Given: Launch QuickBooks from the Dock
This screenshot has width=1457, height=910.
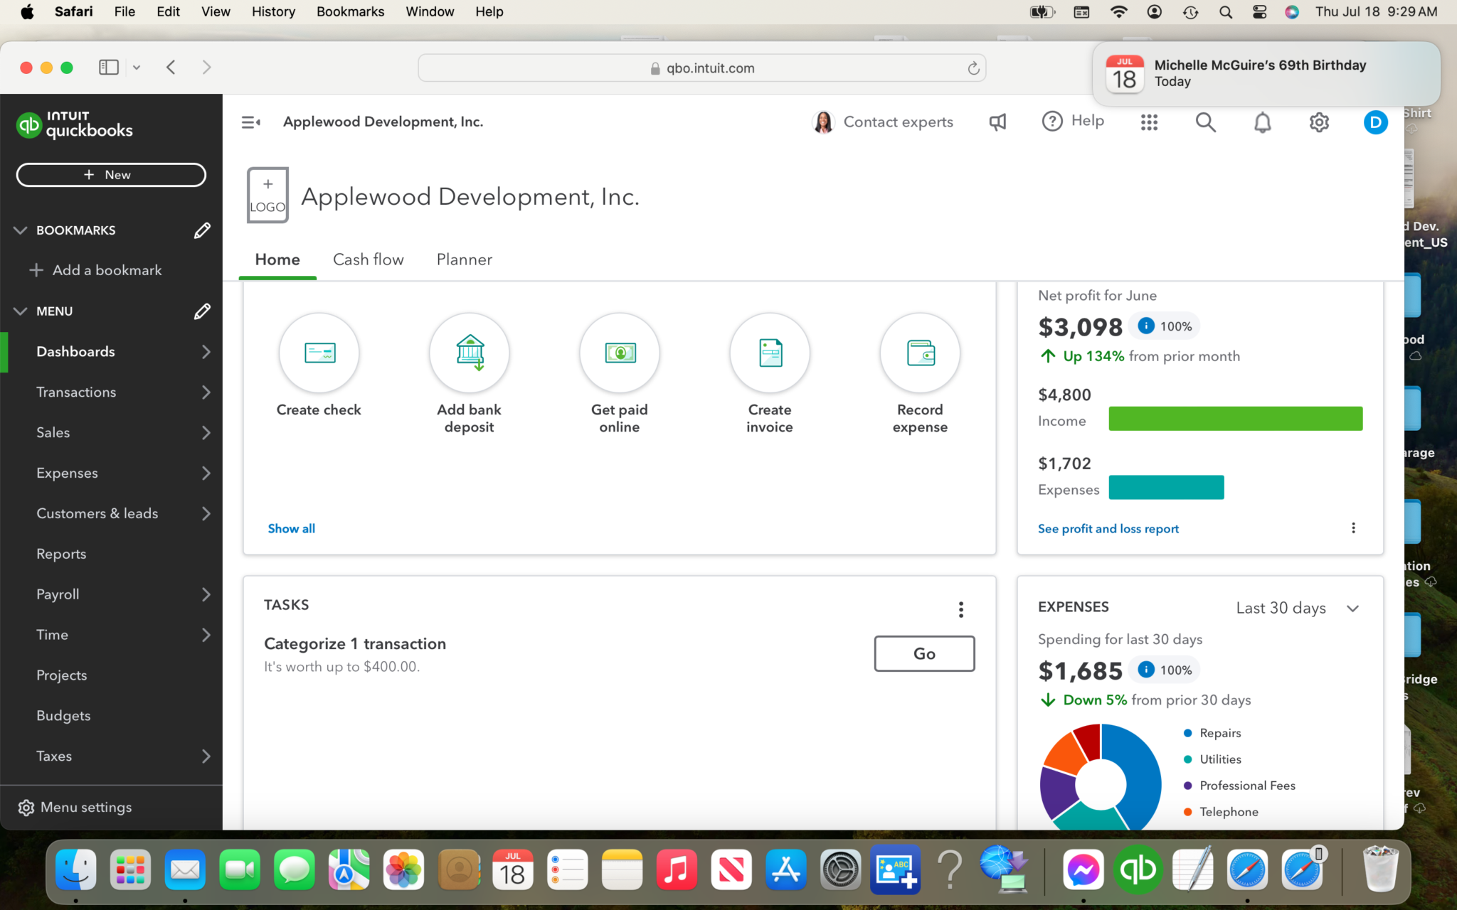Looking at the screenshot, I should (x=1138, y=869).
